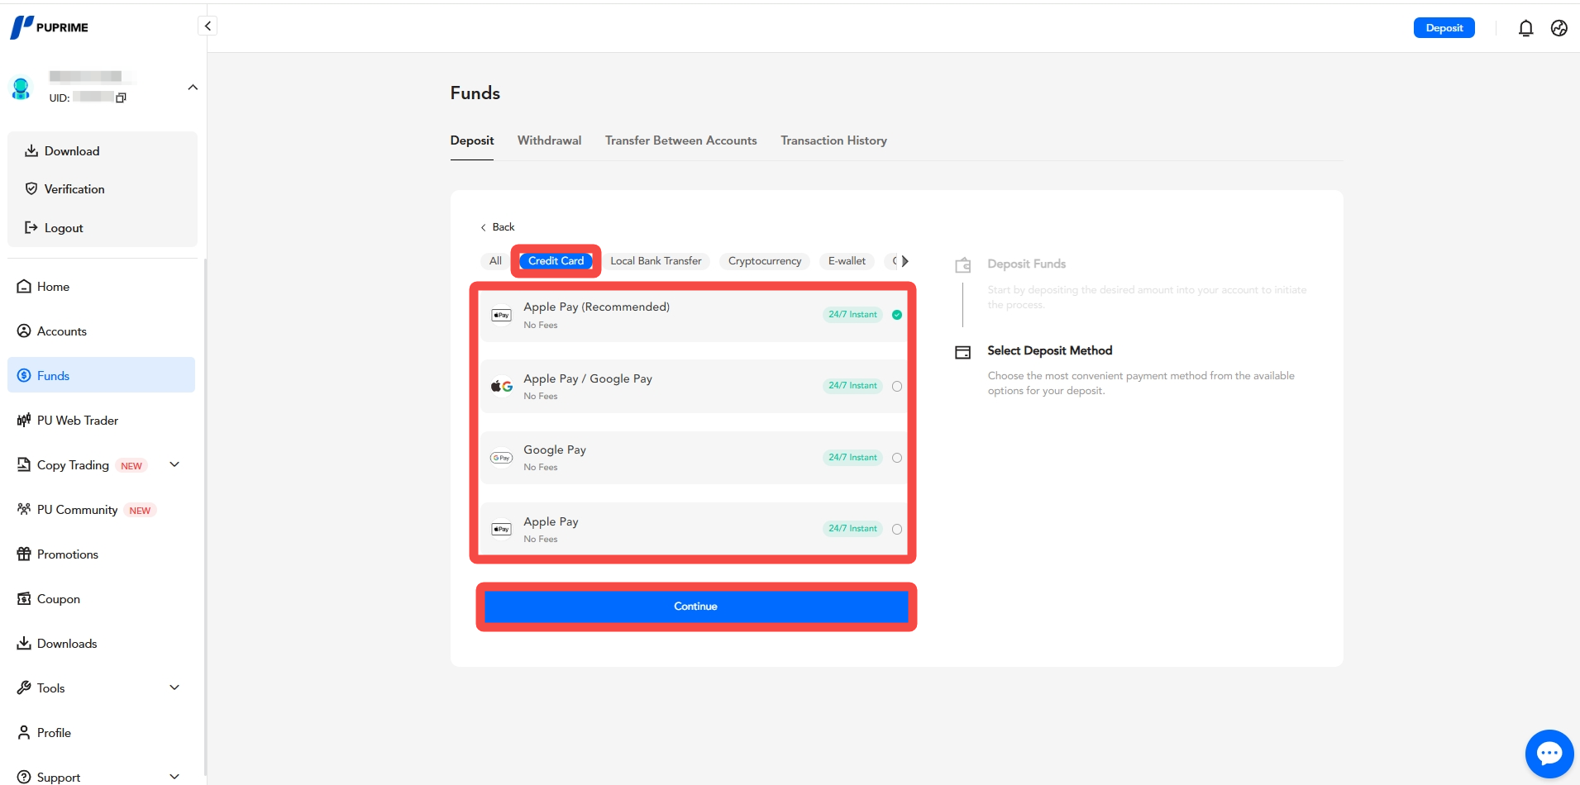The image size is (1580, 785).
Task: Expand the Support submenu
Action: [x=174, y=777]
